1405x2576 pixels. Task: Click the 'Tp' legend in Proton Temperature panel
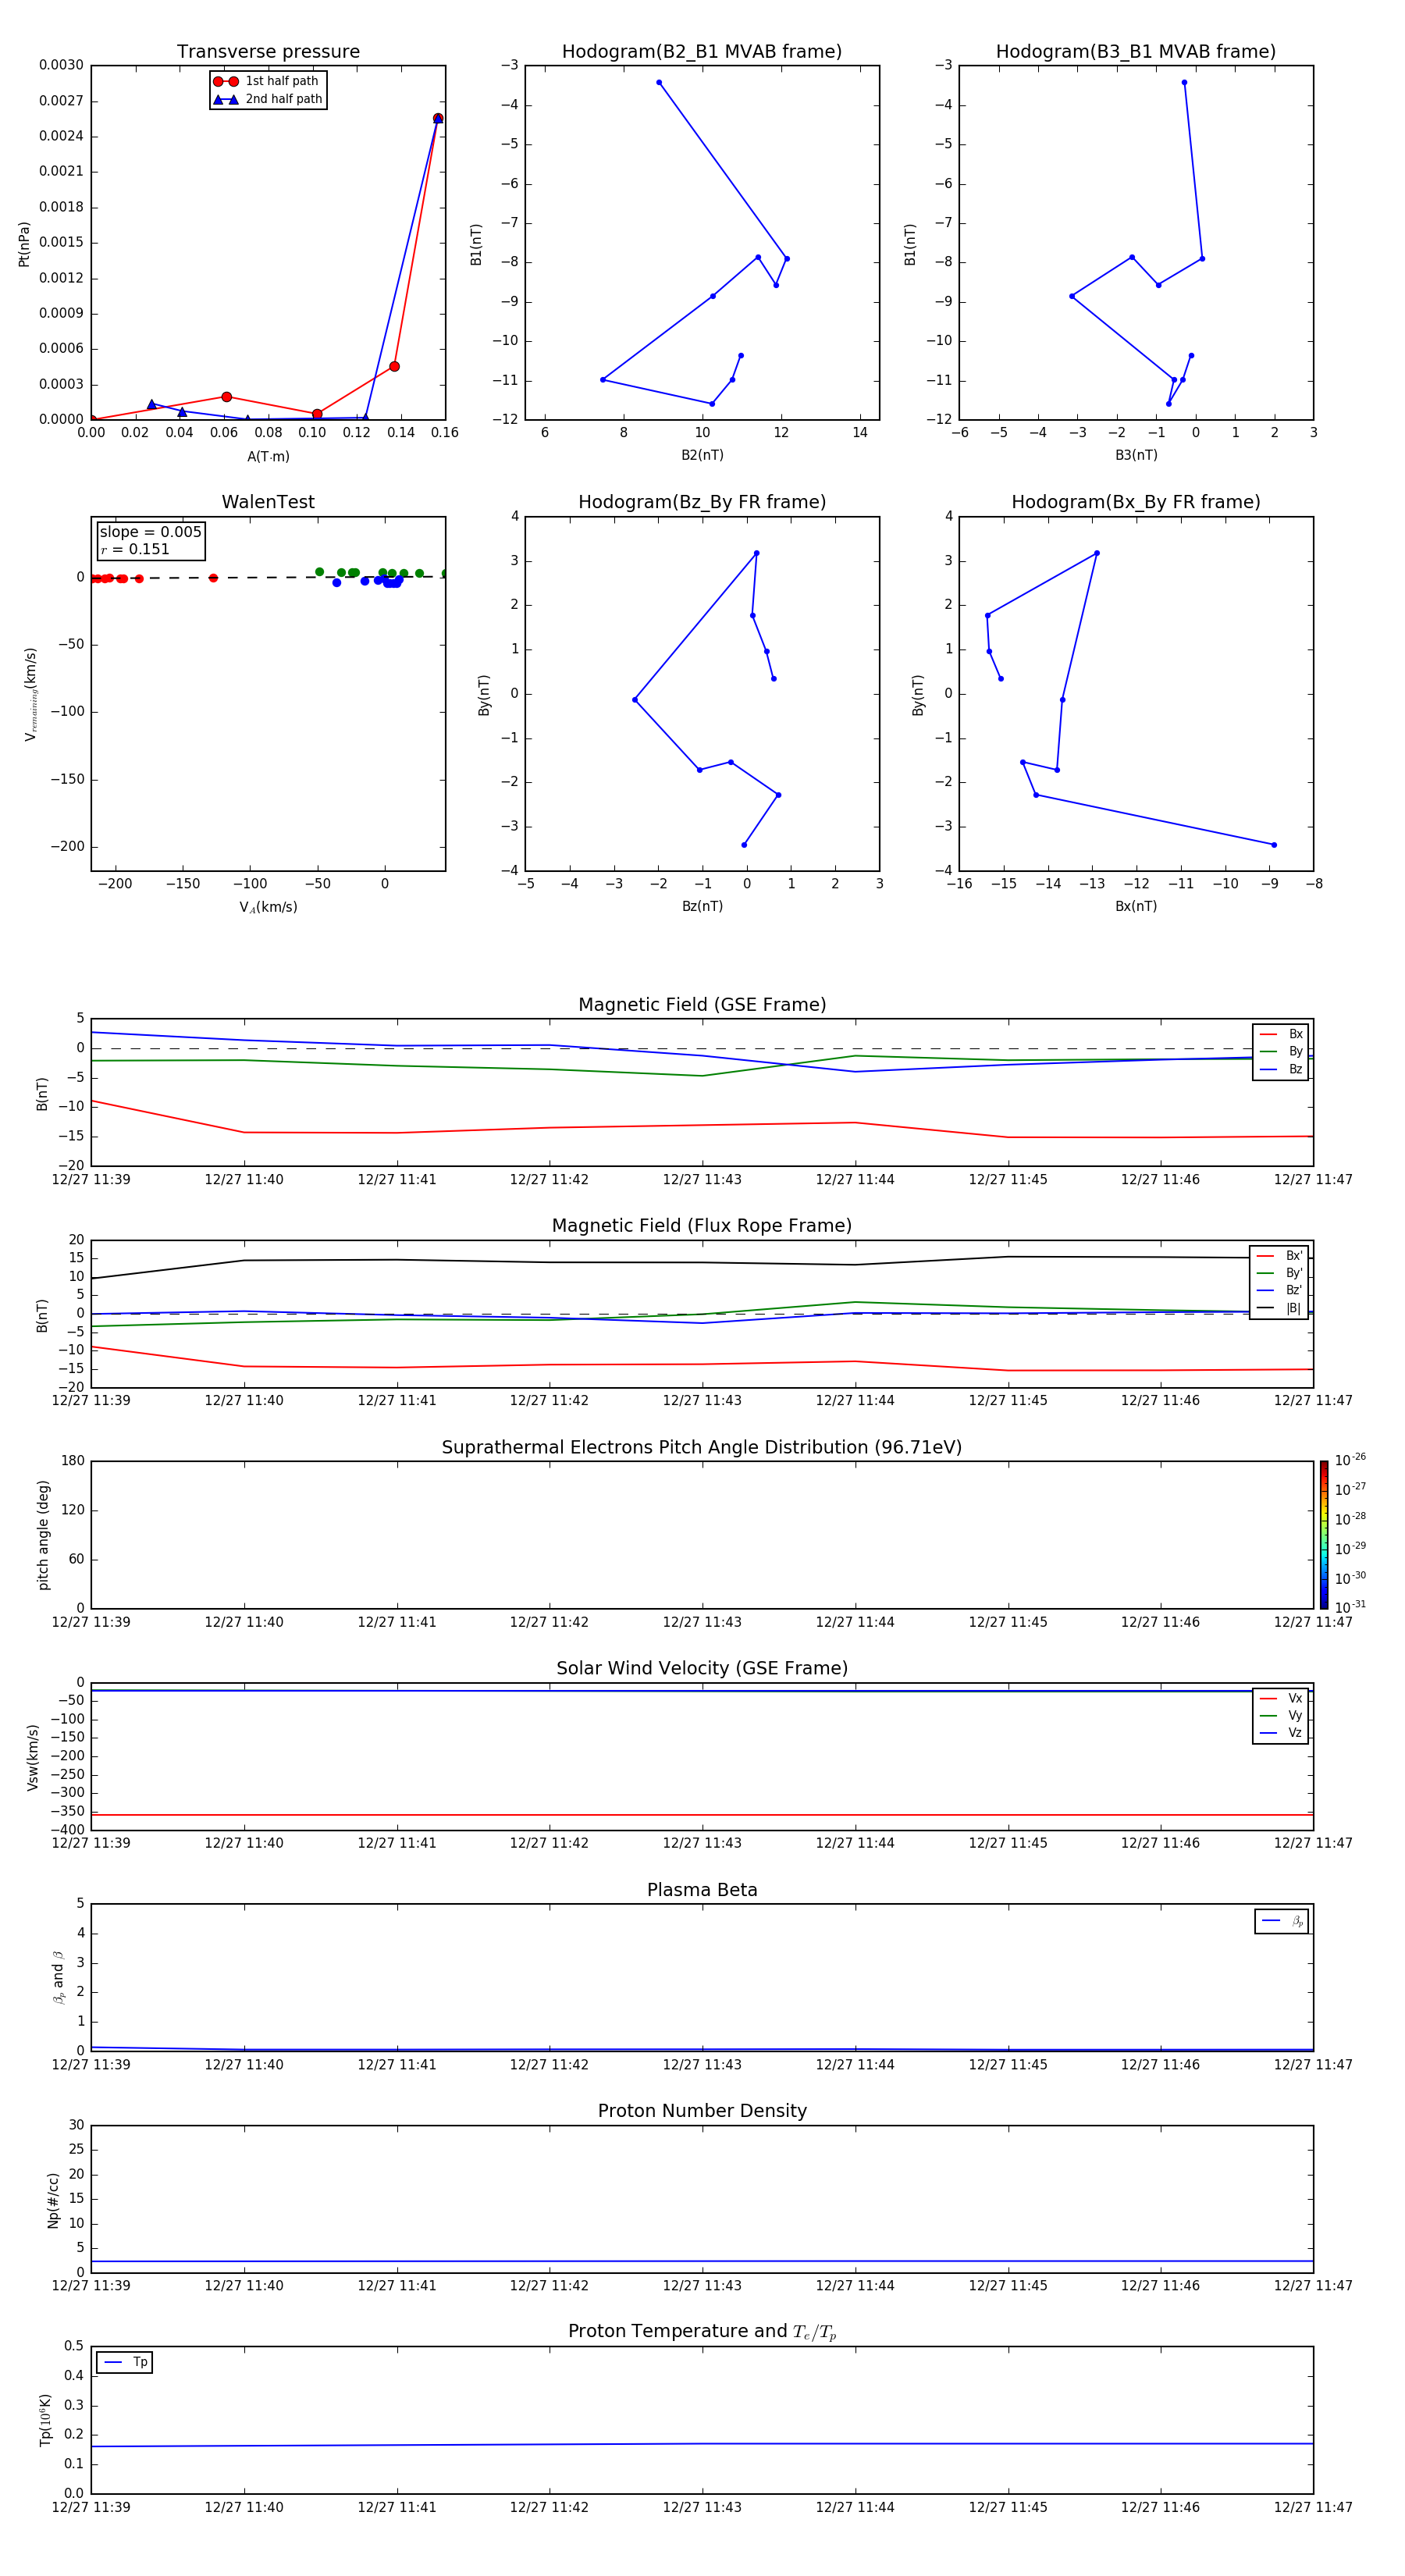point(124,2362)
